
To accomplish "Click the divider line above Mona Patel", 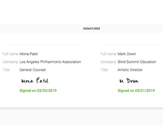I will pos(43,45).
